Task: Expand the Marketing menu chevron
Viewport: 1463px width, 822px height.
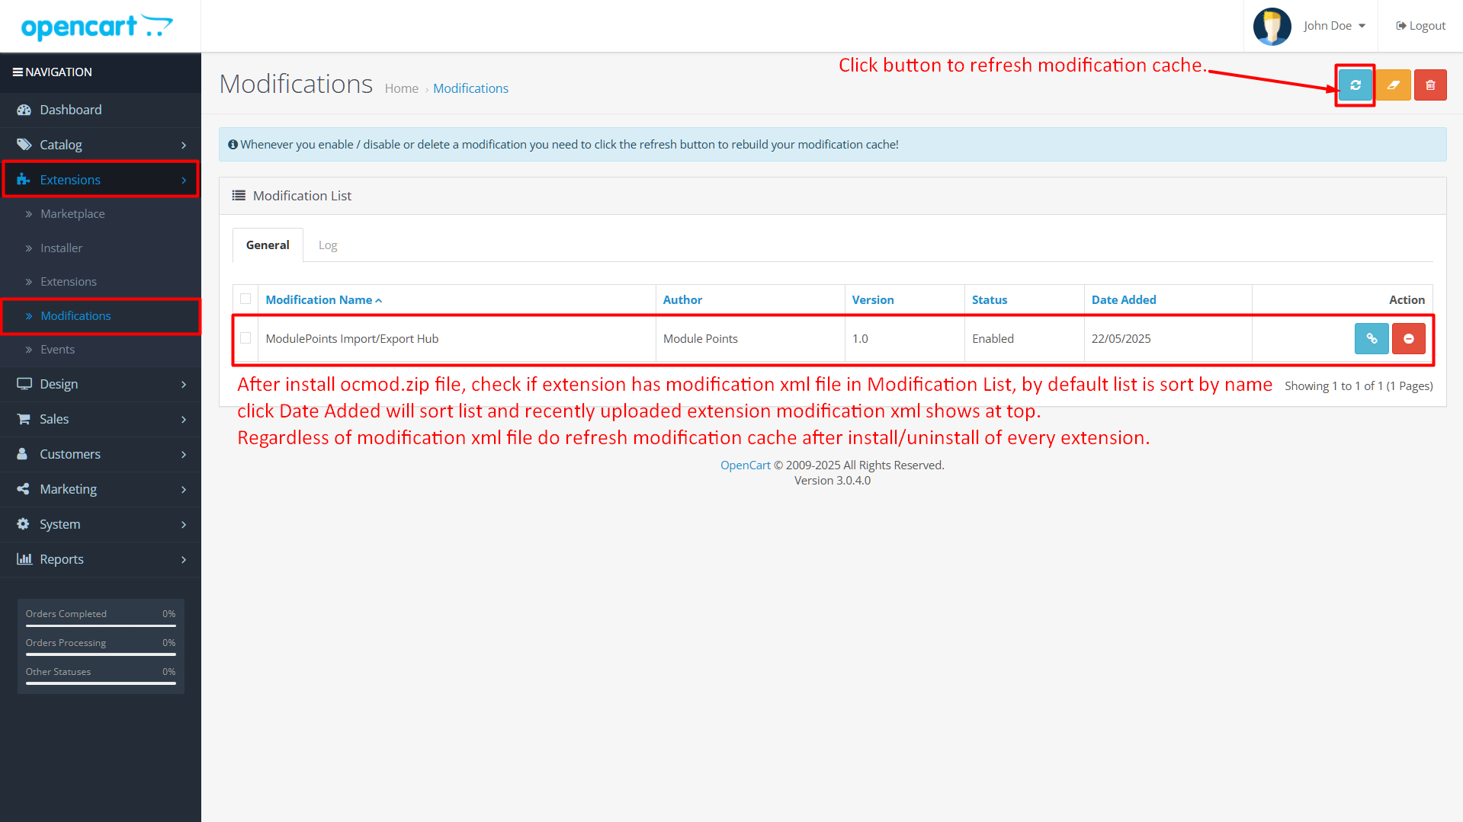Action: point(184,490)
